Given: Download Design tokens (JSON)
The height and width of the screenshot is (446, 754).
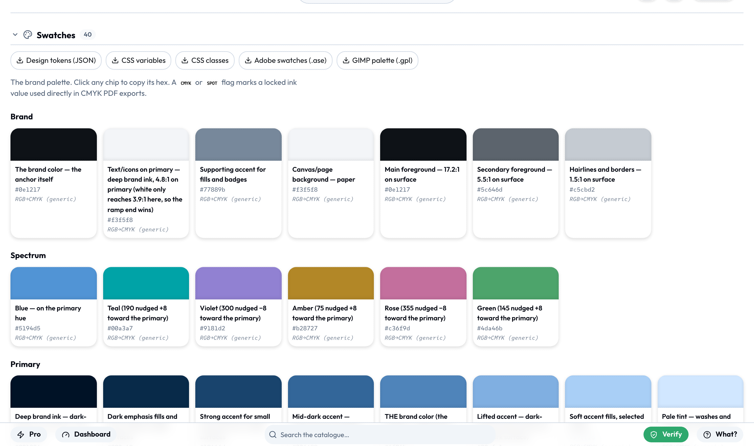Looking at the screenshot, I should (56, 60).
